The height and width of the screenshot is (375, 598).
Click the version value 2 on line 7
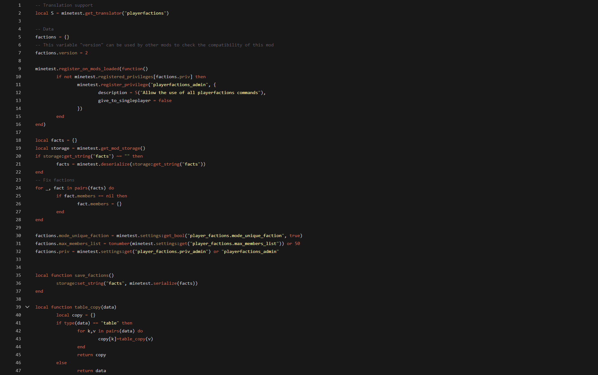click(86, 53)
